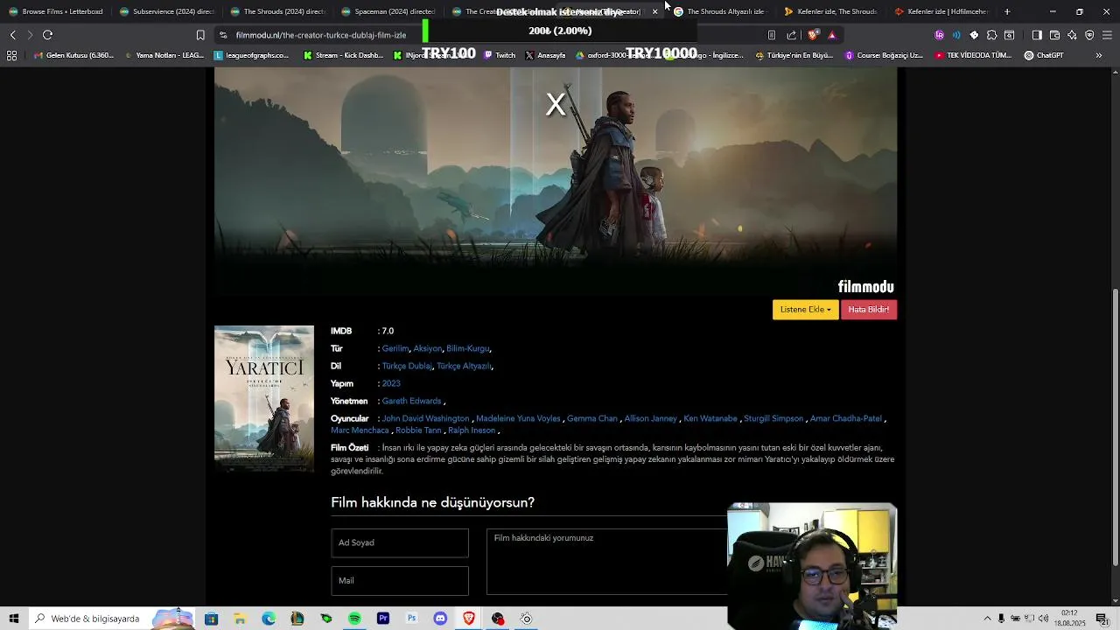Image resolution: width=1120 pixels, height=630 pixels.
Task: Open Brave Shields lion icon
Action: click(x=813, y=35)
